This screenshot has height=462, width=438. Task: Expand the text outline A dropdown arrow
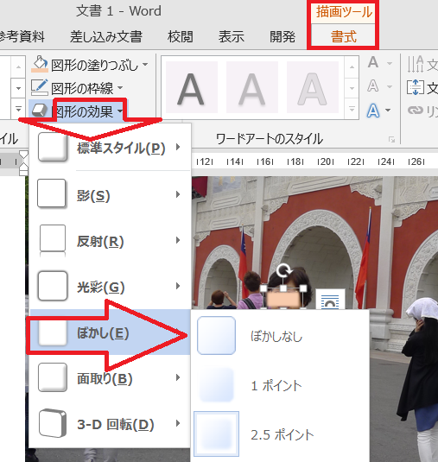coord(390,86)
